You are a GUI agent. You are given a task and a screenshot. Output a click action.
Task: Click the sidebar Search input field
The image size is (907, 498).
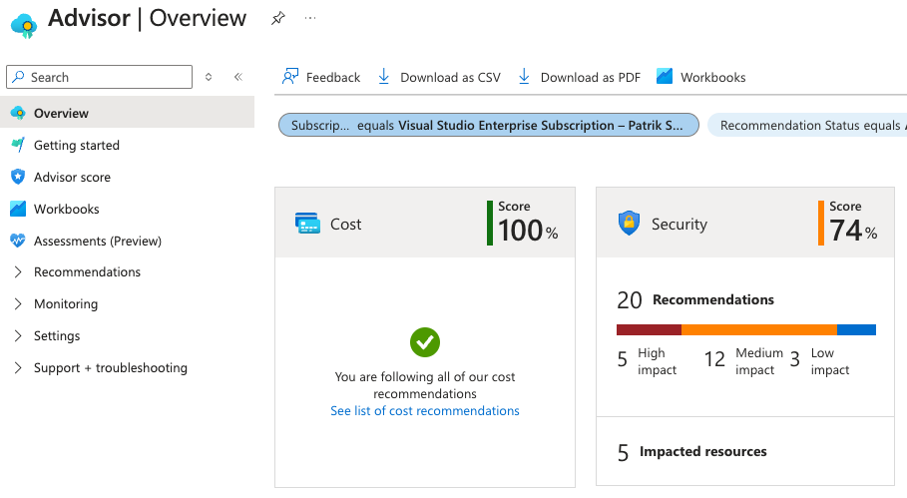[x=99, y=77]
